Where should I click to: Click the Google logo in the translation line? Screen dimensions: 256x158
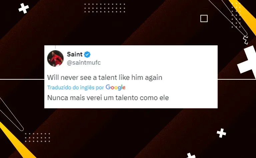116,87
